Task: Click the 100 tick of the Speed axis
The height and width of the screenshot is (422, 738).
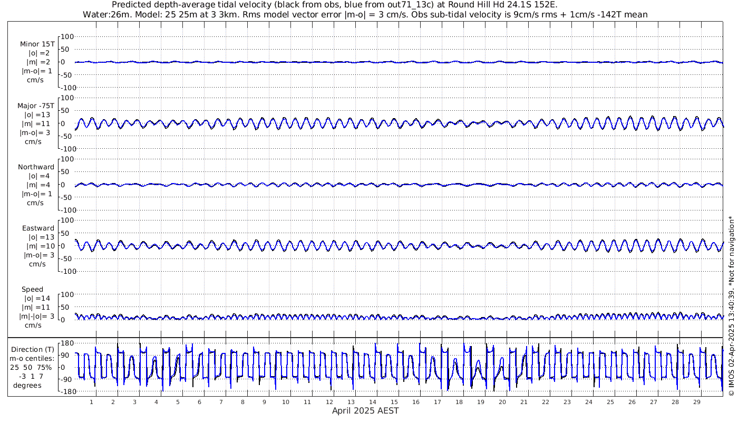Action: tap(68, 294)
